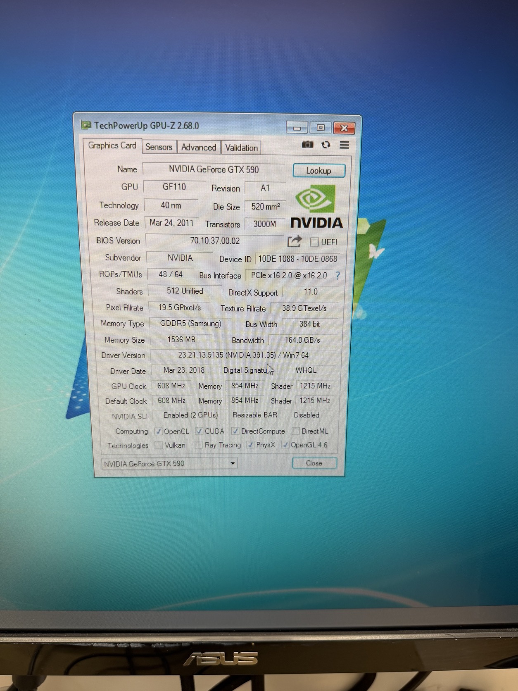The image size is (518, 691).
Task: Click the Transistors value 3000M
Action: [x=265, y=224]
